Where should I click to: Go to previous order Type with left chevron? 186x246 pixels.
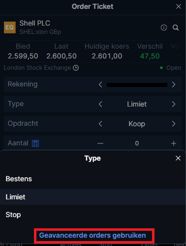click(x=100, y=104)
